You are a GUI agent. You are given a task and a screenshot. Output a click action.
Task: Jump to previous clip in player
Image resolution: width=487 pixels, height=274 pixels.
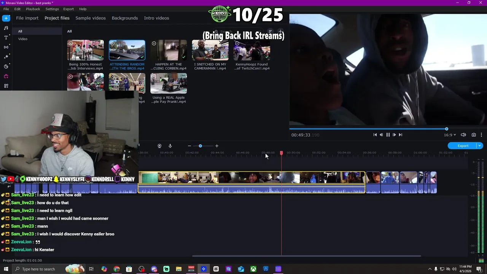tap(375, 135)
